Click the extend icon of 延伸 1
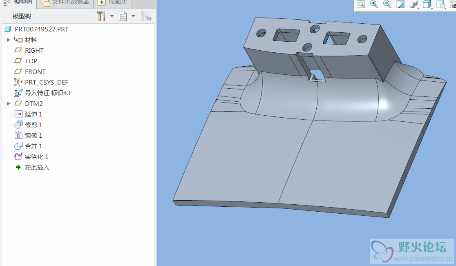 [18, 114]
